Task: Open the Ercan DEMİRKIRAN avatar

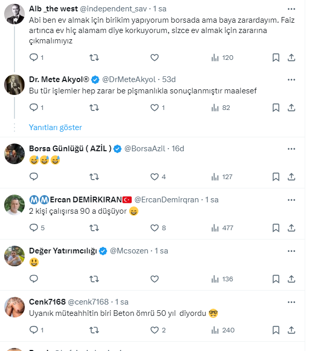Action: (14, 205)
